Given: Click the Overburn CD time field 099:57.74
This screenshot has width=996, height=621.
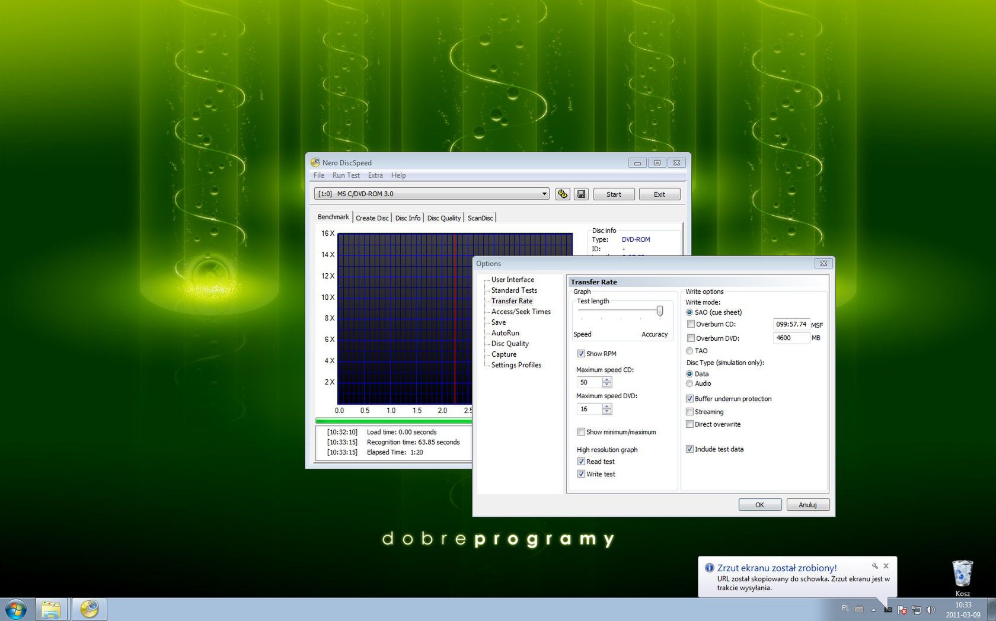Looking at the screenshot, I should (x=791, y=324).
